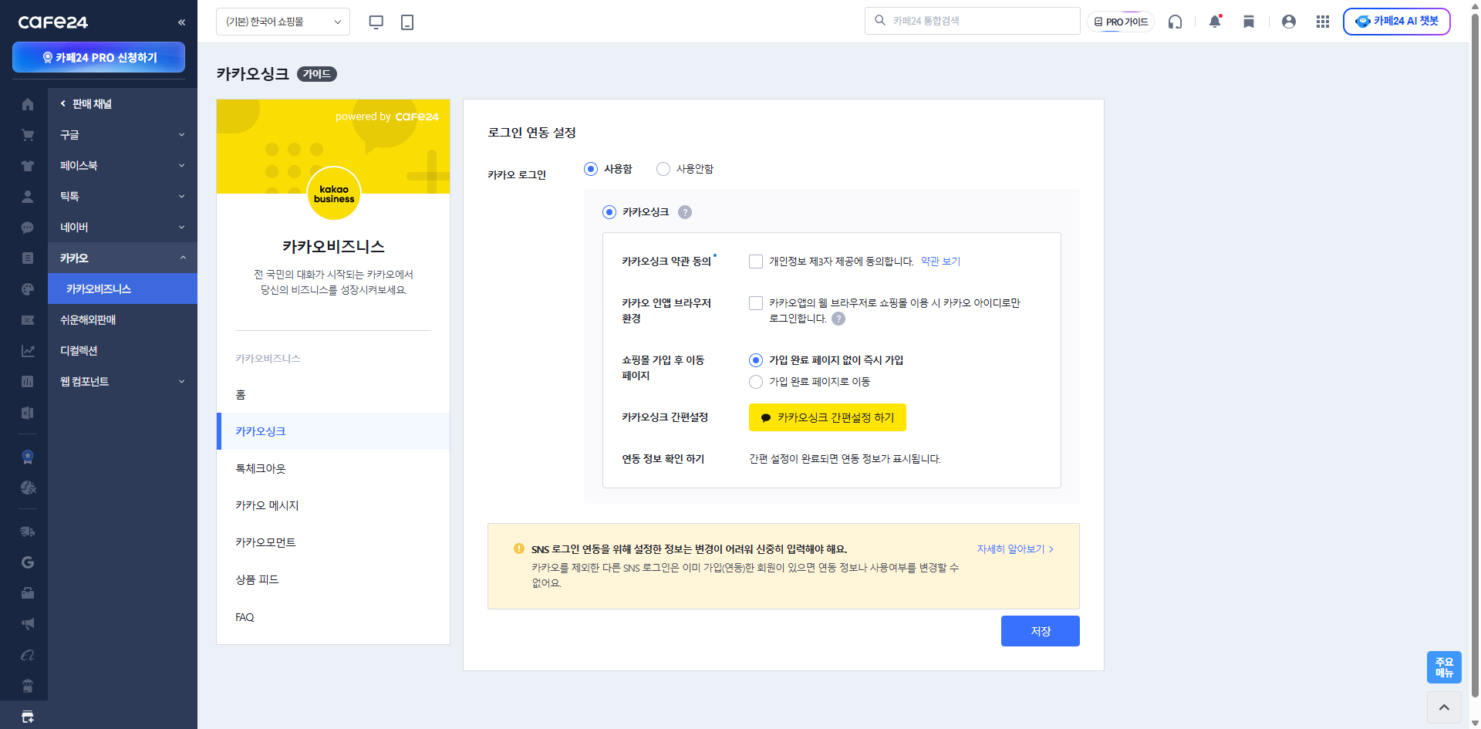Switch to mobile preview icon
Screen dimensions: 1481x729
pyautogui.click(x=407, y=22)
